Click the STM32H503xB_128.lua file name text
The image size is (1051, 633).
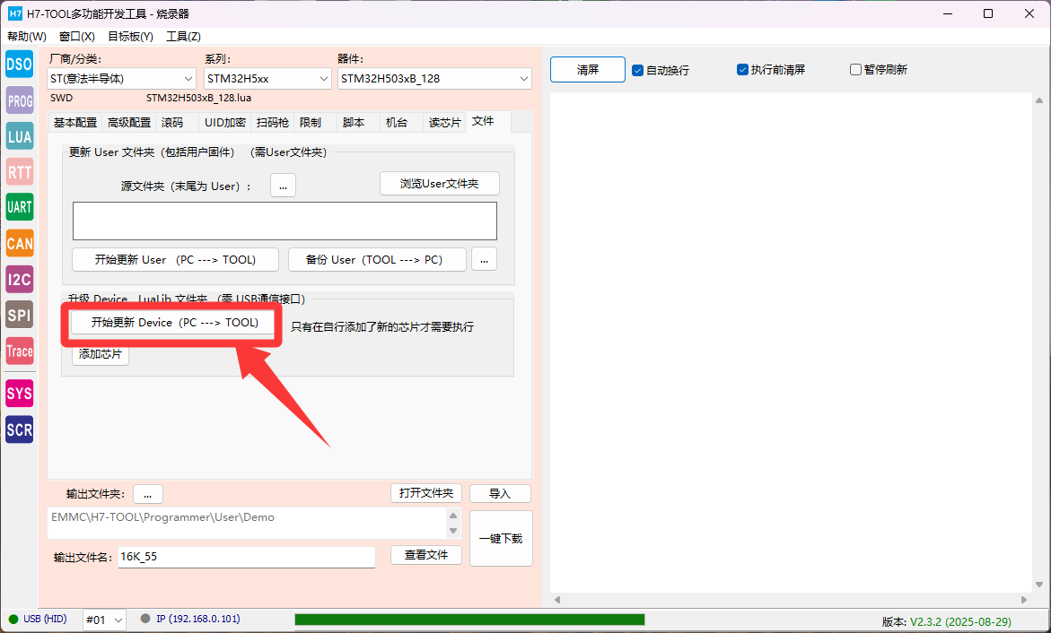(199, 98)
